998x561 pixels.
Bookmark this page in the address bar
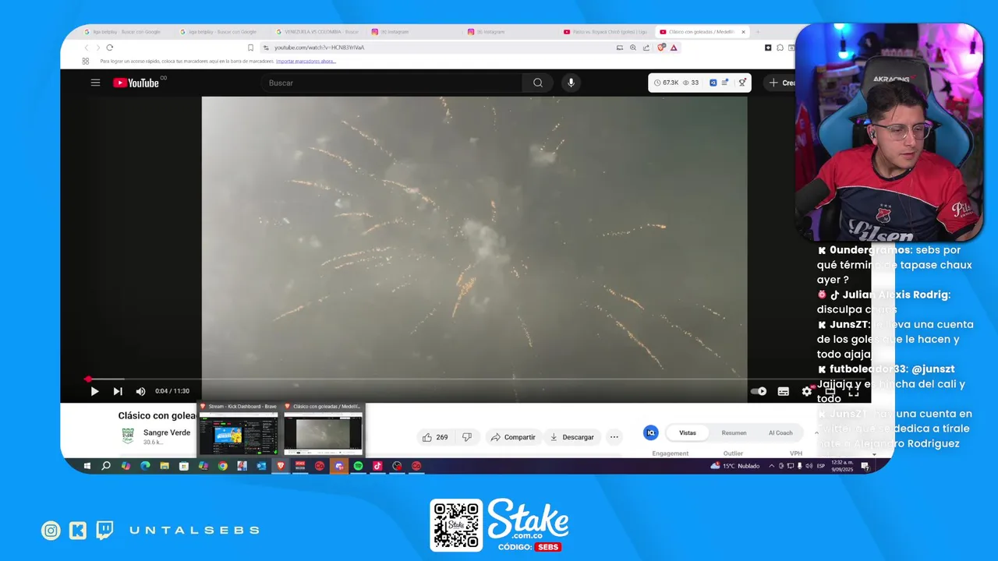pos(250,48)
